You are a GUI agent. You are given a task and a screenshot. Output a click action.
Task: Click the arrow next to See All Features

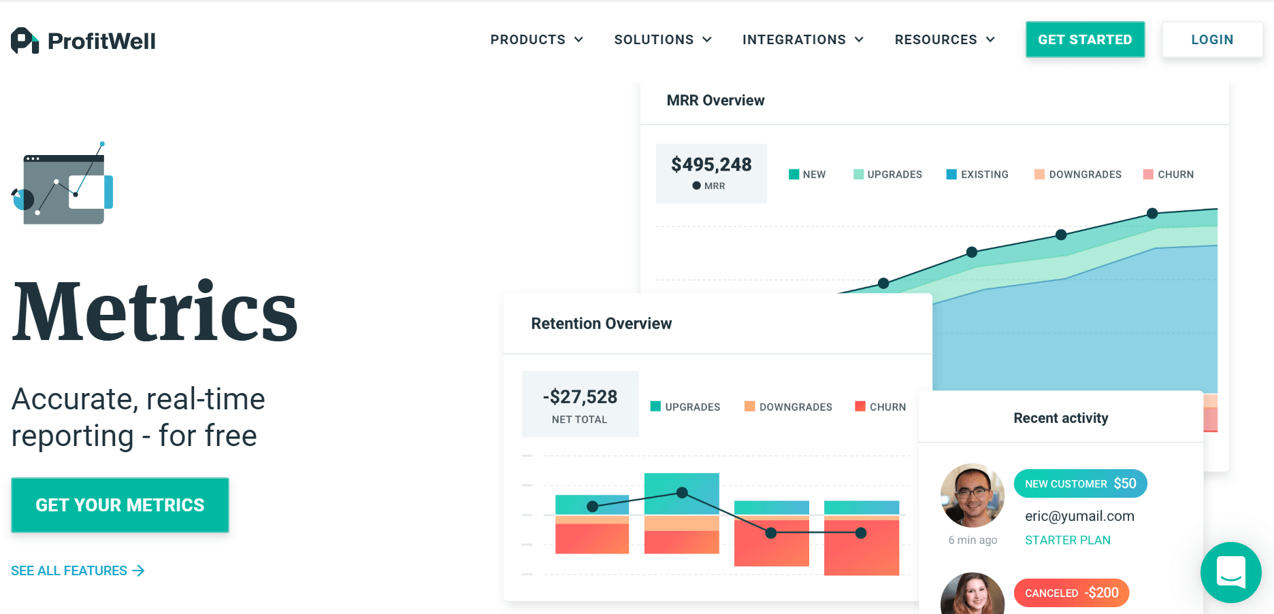click(138, 570)
